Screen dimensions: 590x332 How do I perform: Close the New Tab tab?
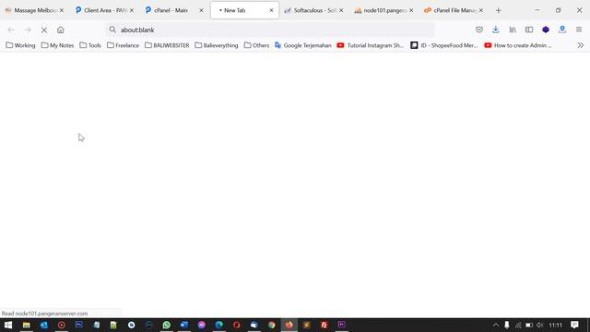pos(271,10)
